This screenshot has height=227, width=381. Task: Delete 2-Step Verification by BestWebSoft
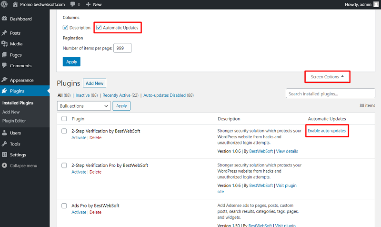tap(96, 137)
